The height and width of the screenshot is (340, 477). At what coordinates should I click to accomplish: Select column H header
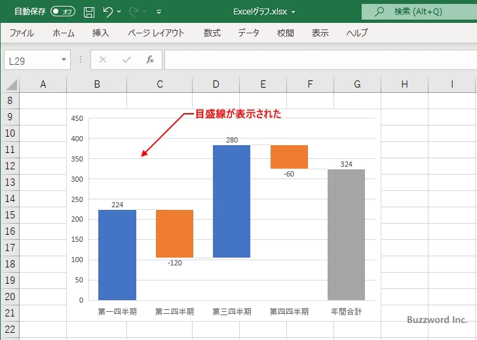405,84
